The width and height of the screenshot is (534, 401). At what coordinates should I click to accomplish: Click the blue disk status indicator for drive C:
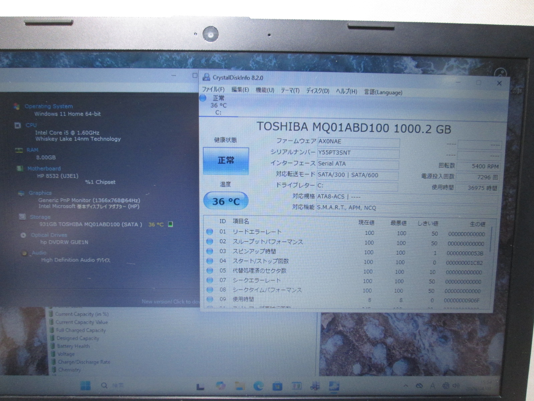tap(203, 98)
